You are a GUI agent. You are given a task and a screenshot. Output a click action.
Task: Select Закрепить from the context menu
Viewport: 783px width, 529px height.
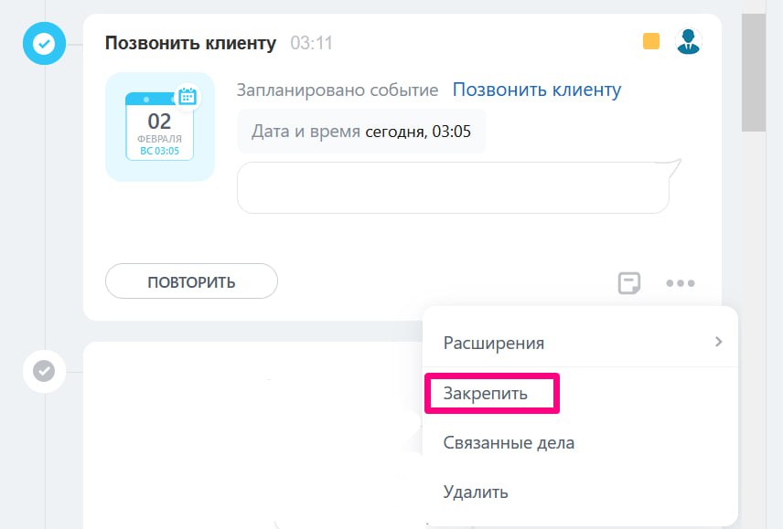486,394
